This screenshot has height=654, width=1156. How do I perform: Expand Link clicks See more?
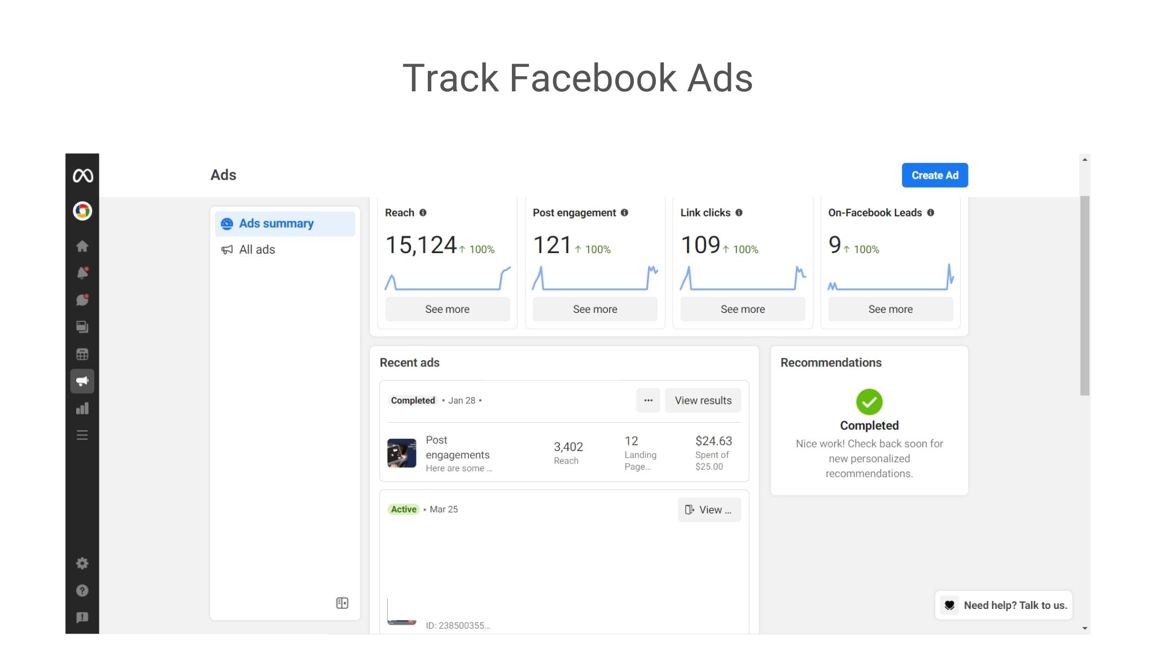tap(742, 309)
